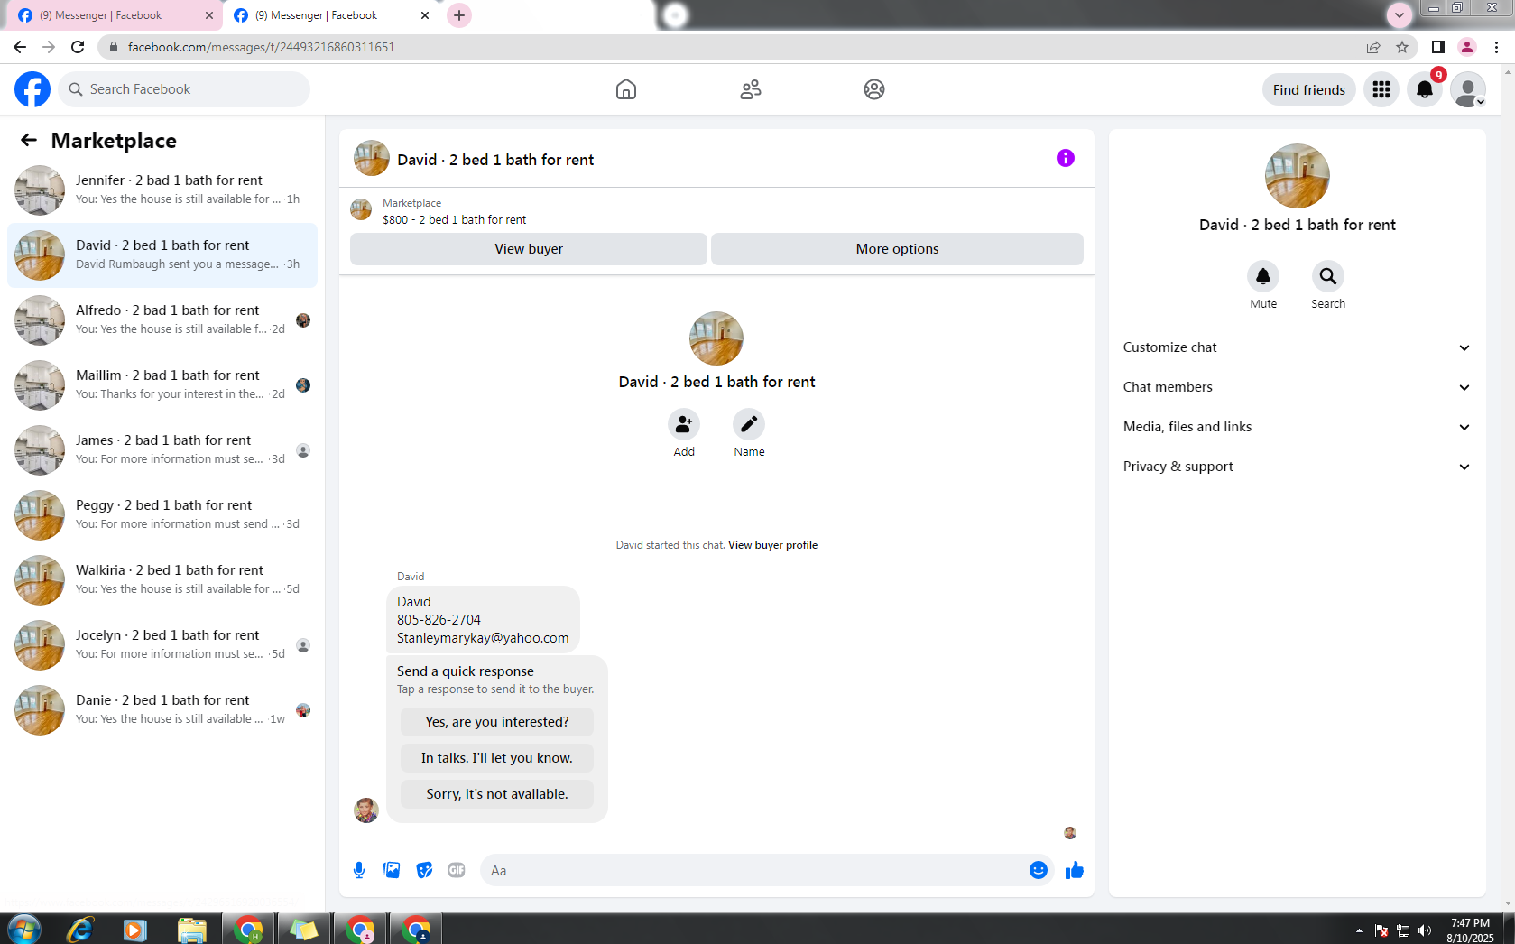Open Peggy's rental conversation

click(x=162, y=515)
